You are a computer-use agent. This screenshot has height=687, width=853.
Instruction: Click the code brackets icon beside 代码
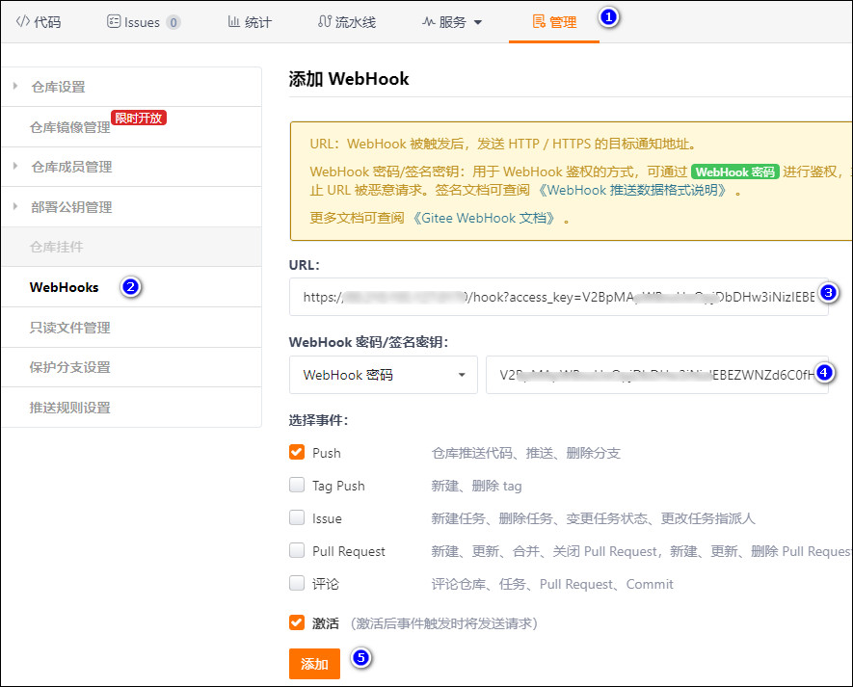pos(23,22)
